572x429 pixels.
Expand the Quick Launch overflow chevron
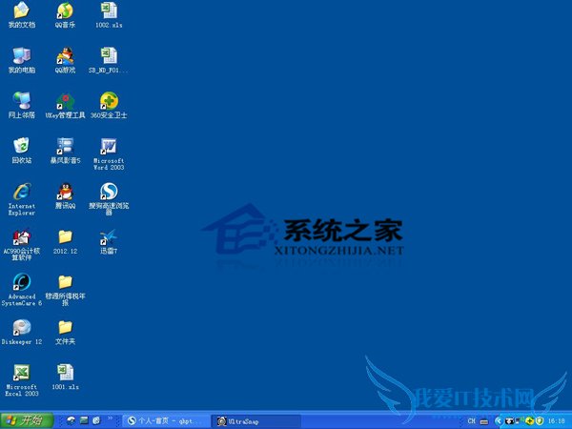[x=110, y=419]
